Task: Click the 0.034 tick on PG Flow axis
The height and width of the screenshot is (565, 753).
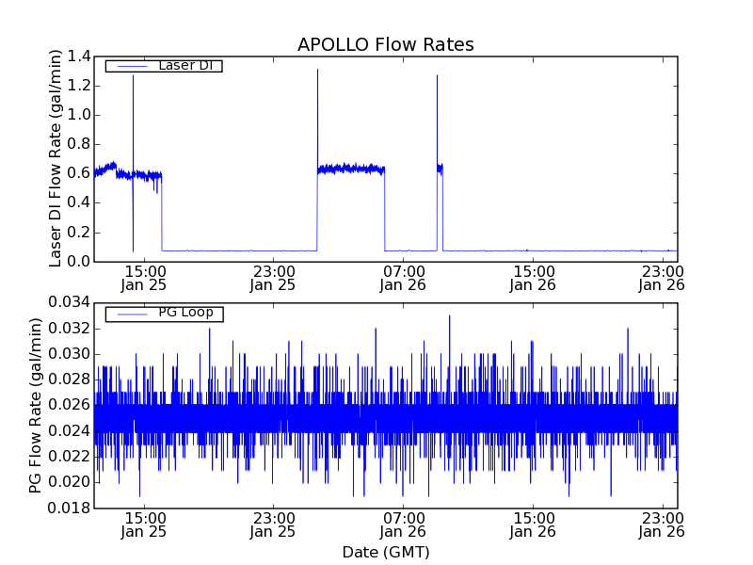Action: click(69, 303)
